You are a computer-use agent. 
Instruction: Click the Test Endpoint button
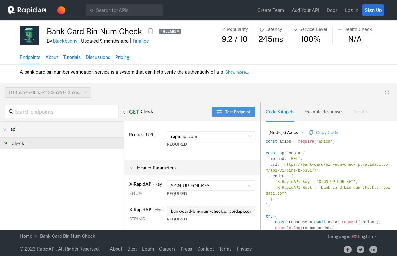click(233, 112)
